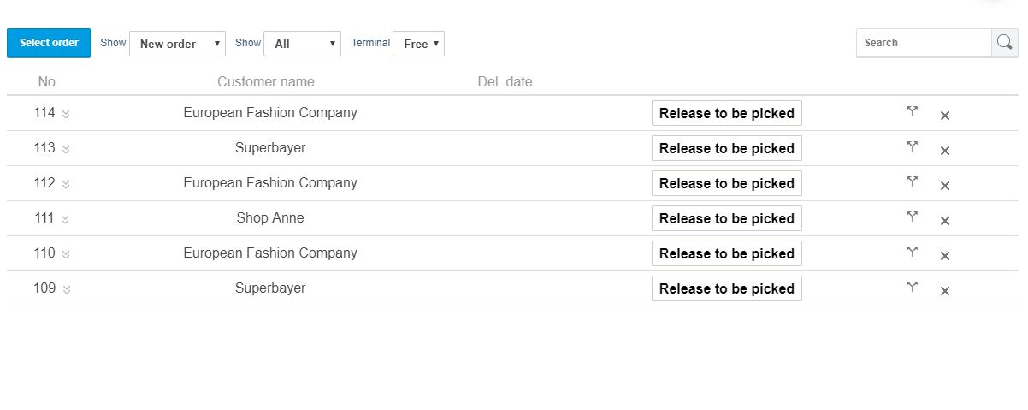Remove order 111 using its X icon
This screenshot has width=1028, height=410.
[x=945, y=221]
